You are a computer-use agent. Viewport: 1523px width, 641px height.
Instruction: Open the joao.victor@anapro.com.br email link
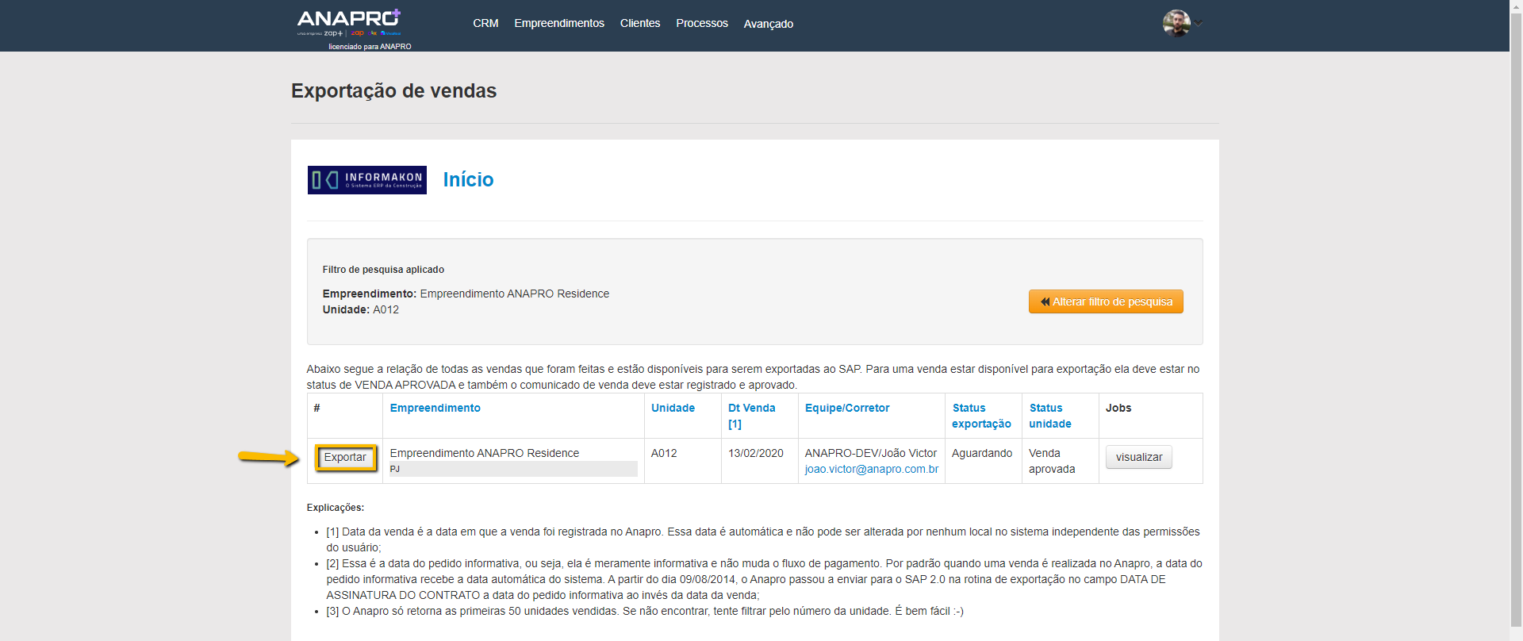(871, 469)
